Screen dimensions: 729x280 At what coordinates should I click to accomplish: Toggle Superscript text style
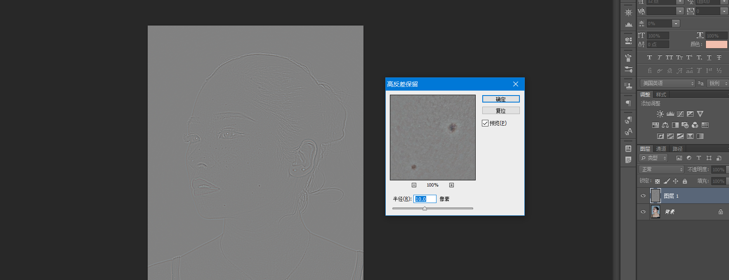[x=689, y=58]
